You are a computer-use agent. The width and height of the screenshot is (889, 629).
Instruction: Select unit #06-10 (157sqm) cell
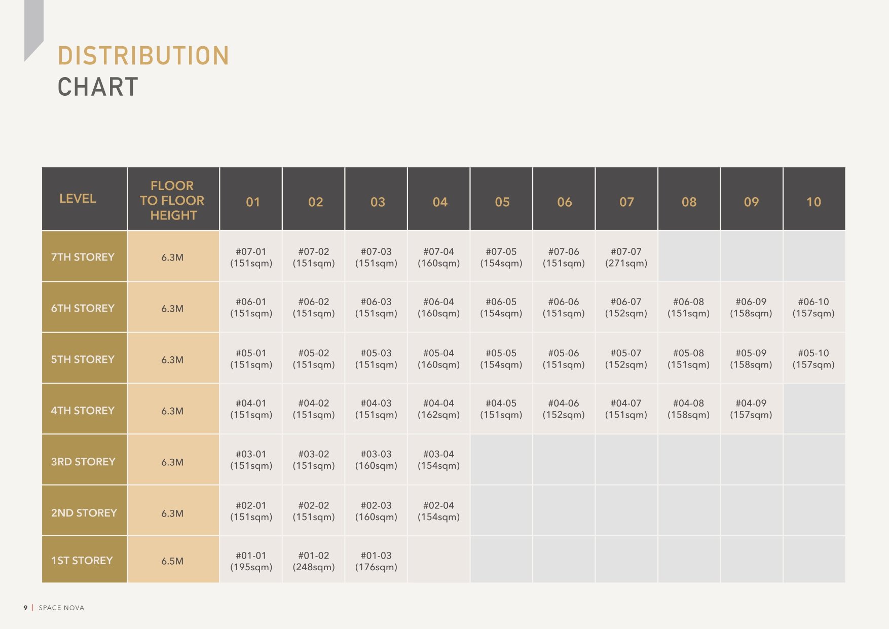[814, 307]
